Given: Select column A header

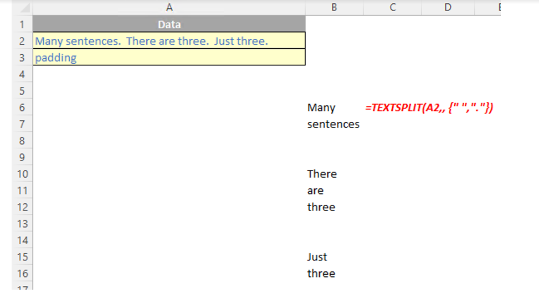Looking at the screenshot, I should coord(169,7).
